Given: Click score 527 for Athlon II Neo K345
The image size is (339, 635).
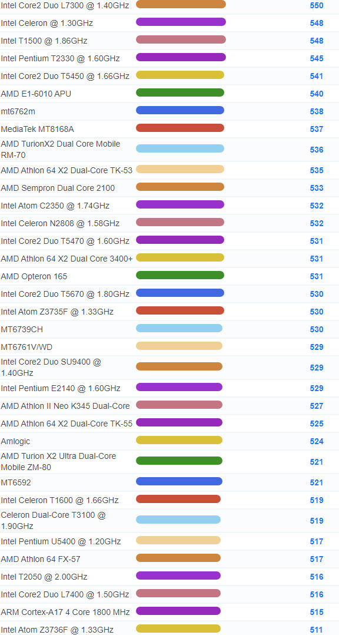Looking at the screenshot, I should tap(317, 406).
